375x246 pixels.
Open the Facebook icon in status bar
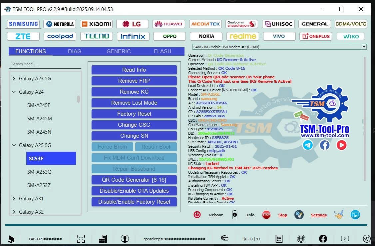323,239
